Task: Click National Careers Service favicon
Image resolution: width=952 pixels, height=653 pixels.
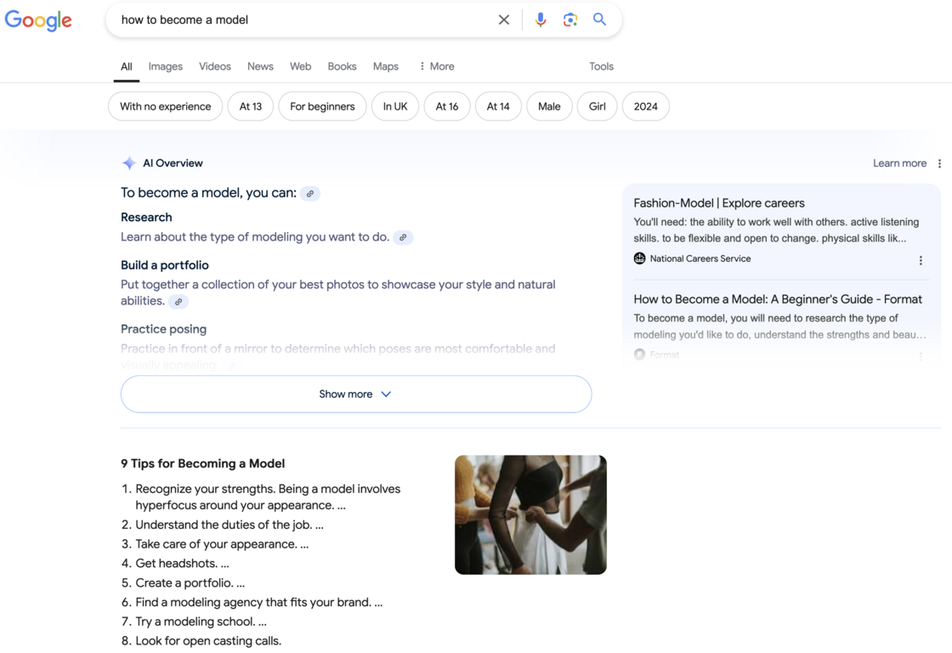Action: click(639, 258)
